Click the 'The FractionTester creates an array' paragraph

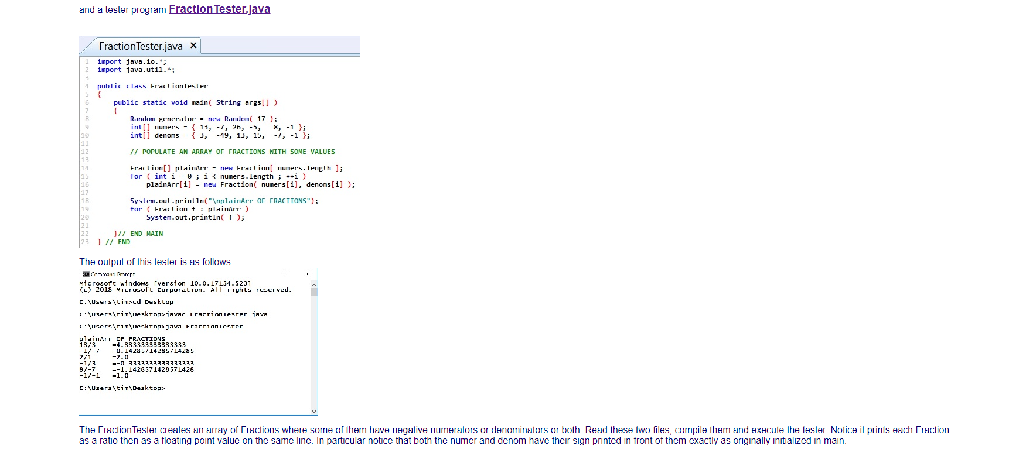514,435
